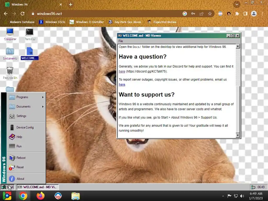Click the MD Viewer title bar icon
Image resolution: width=268 pixels, height=201 pixels.
(120, 36)
